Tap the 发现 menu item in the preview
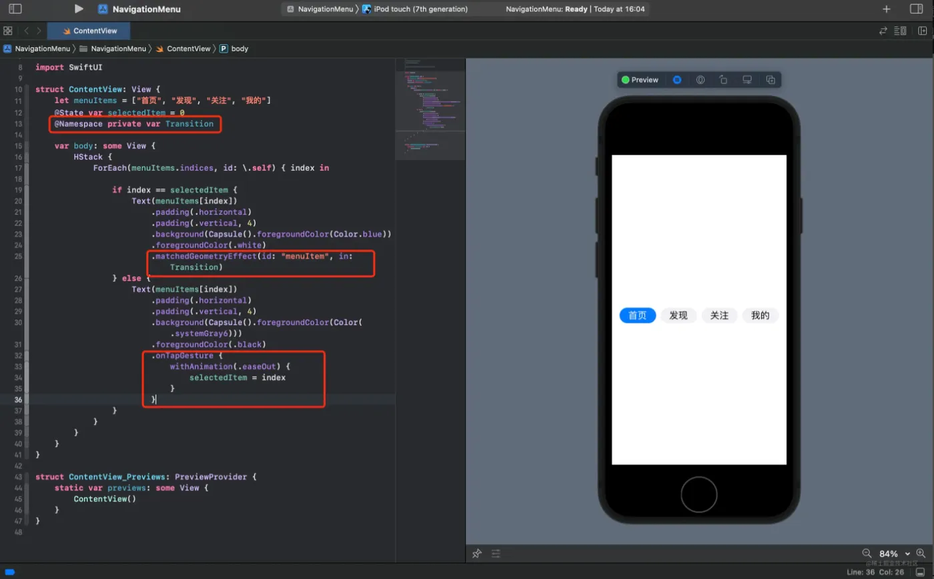The image size is (934, 579). pyautogui.click(x=678, y=316)
